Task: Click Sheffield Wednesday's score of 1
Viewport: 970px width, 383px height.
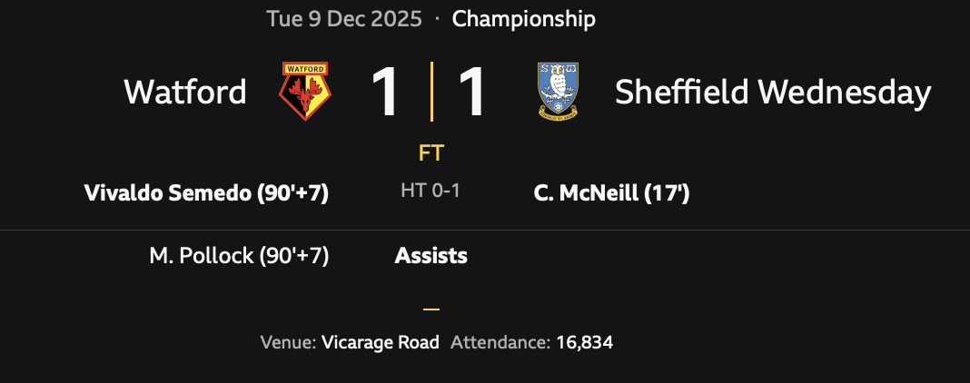Action: pos(473,92)
